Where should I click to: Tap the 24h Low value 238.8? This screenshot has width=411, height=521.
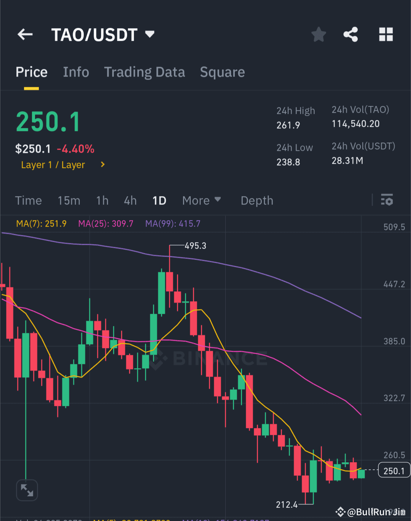point(288,162)
